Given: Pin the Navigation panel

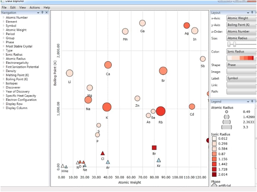Looking at the screenshot, I should click(x=43, y=13).
